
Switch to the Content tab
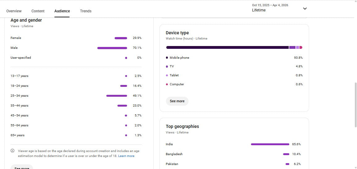pyautogui.click(x=38, y=11)
